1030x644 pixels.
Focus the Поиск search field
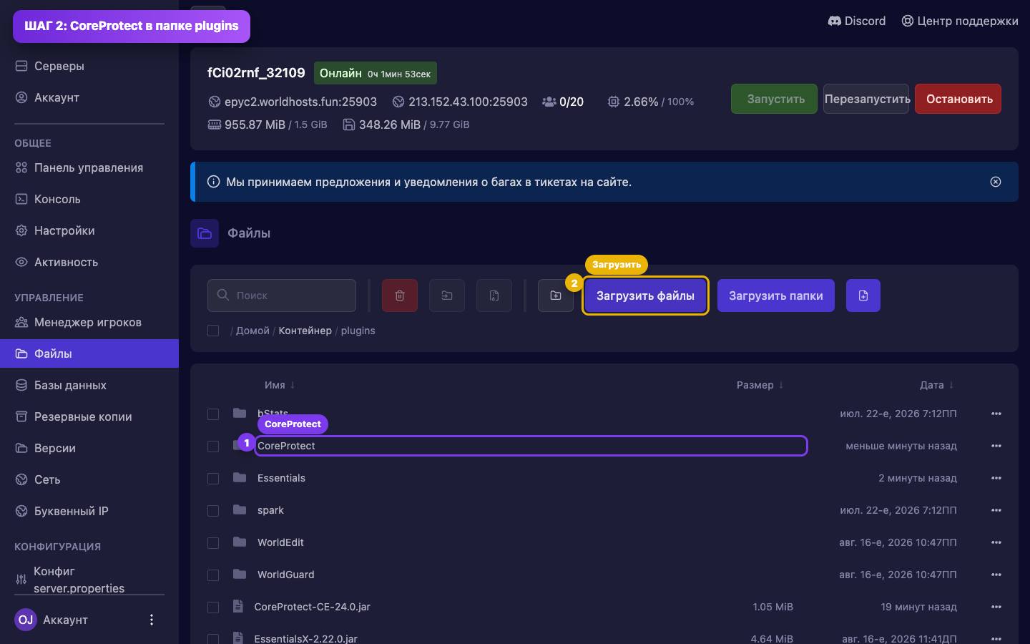(282, 296)
